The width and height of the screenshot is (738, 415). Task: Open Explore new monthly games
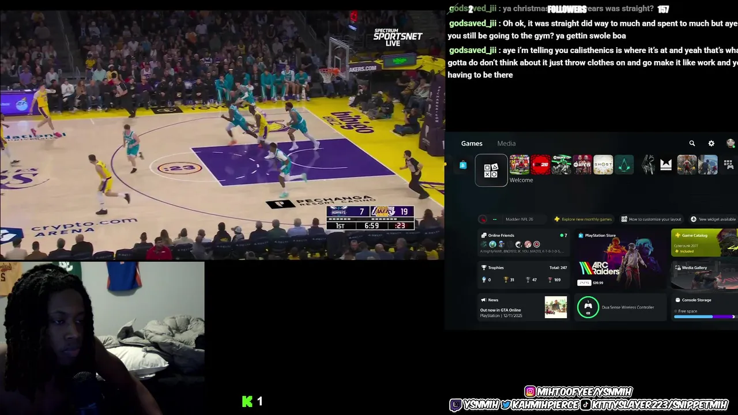point(583,219)
